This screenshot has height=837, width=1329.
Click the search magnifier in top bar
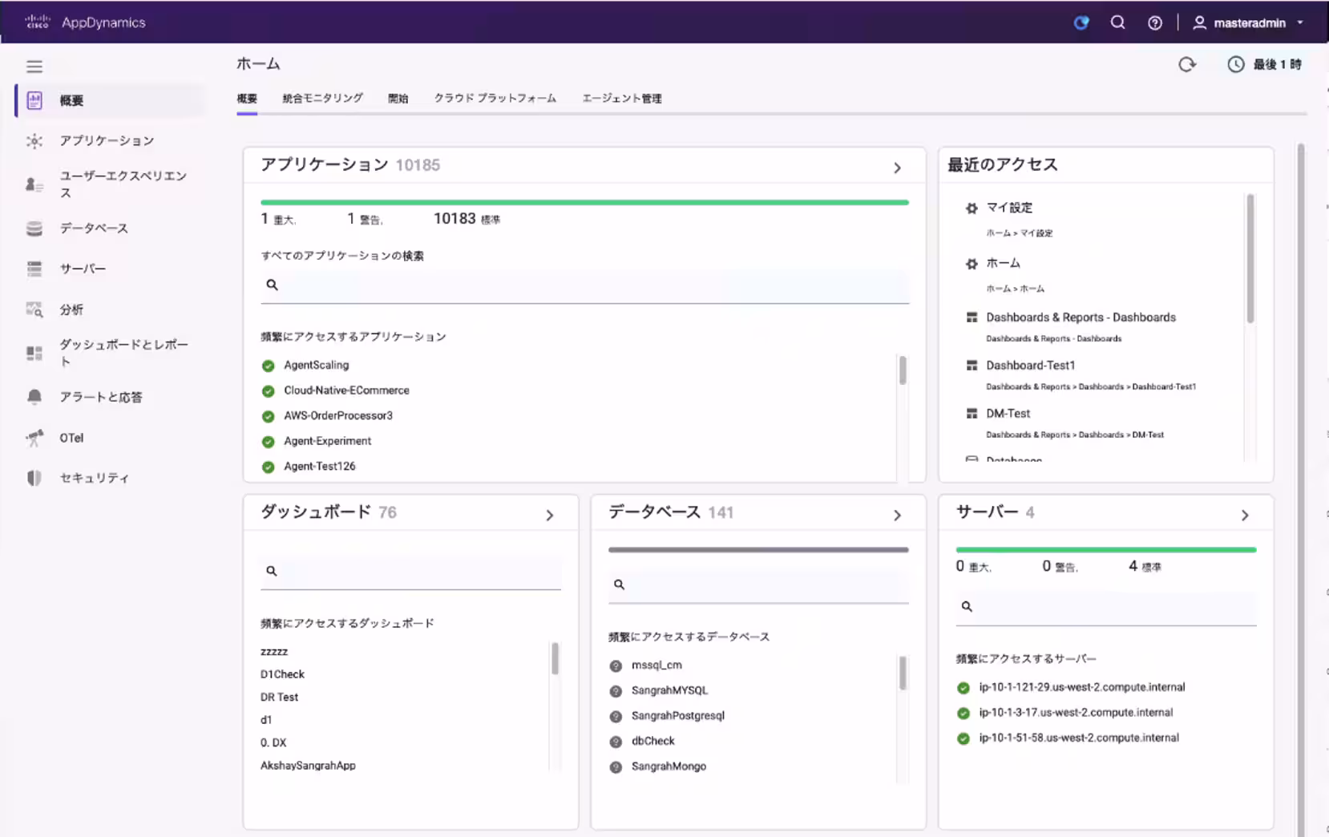tap(1117, 22)
